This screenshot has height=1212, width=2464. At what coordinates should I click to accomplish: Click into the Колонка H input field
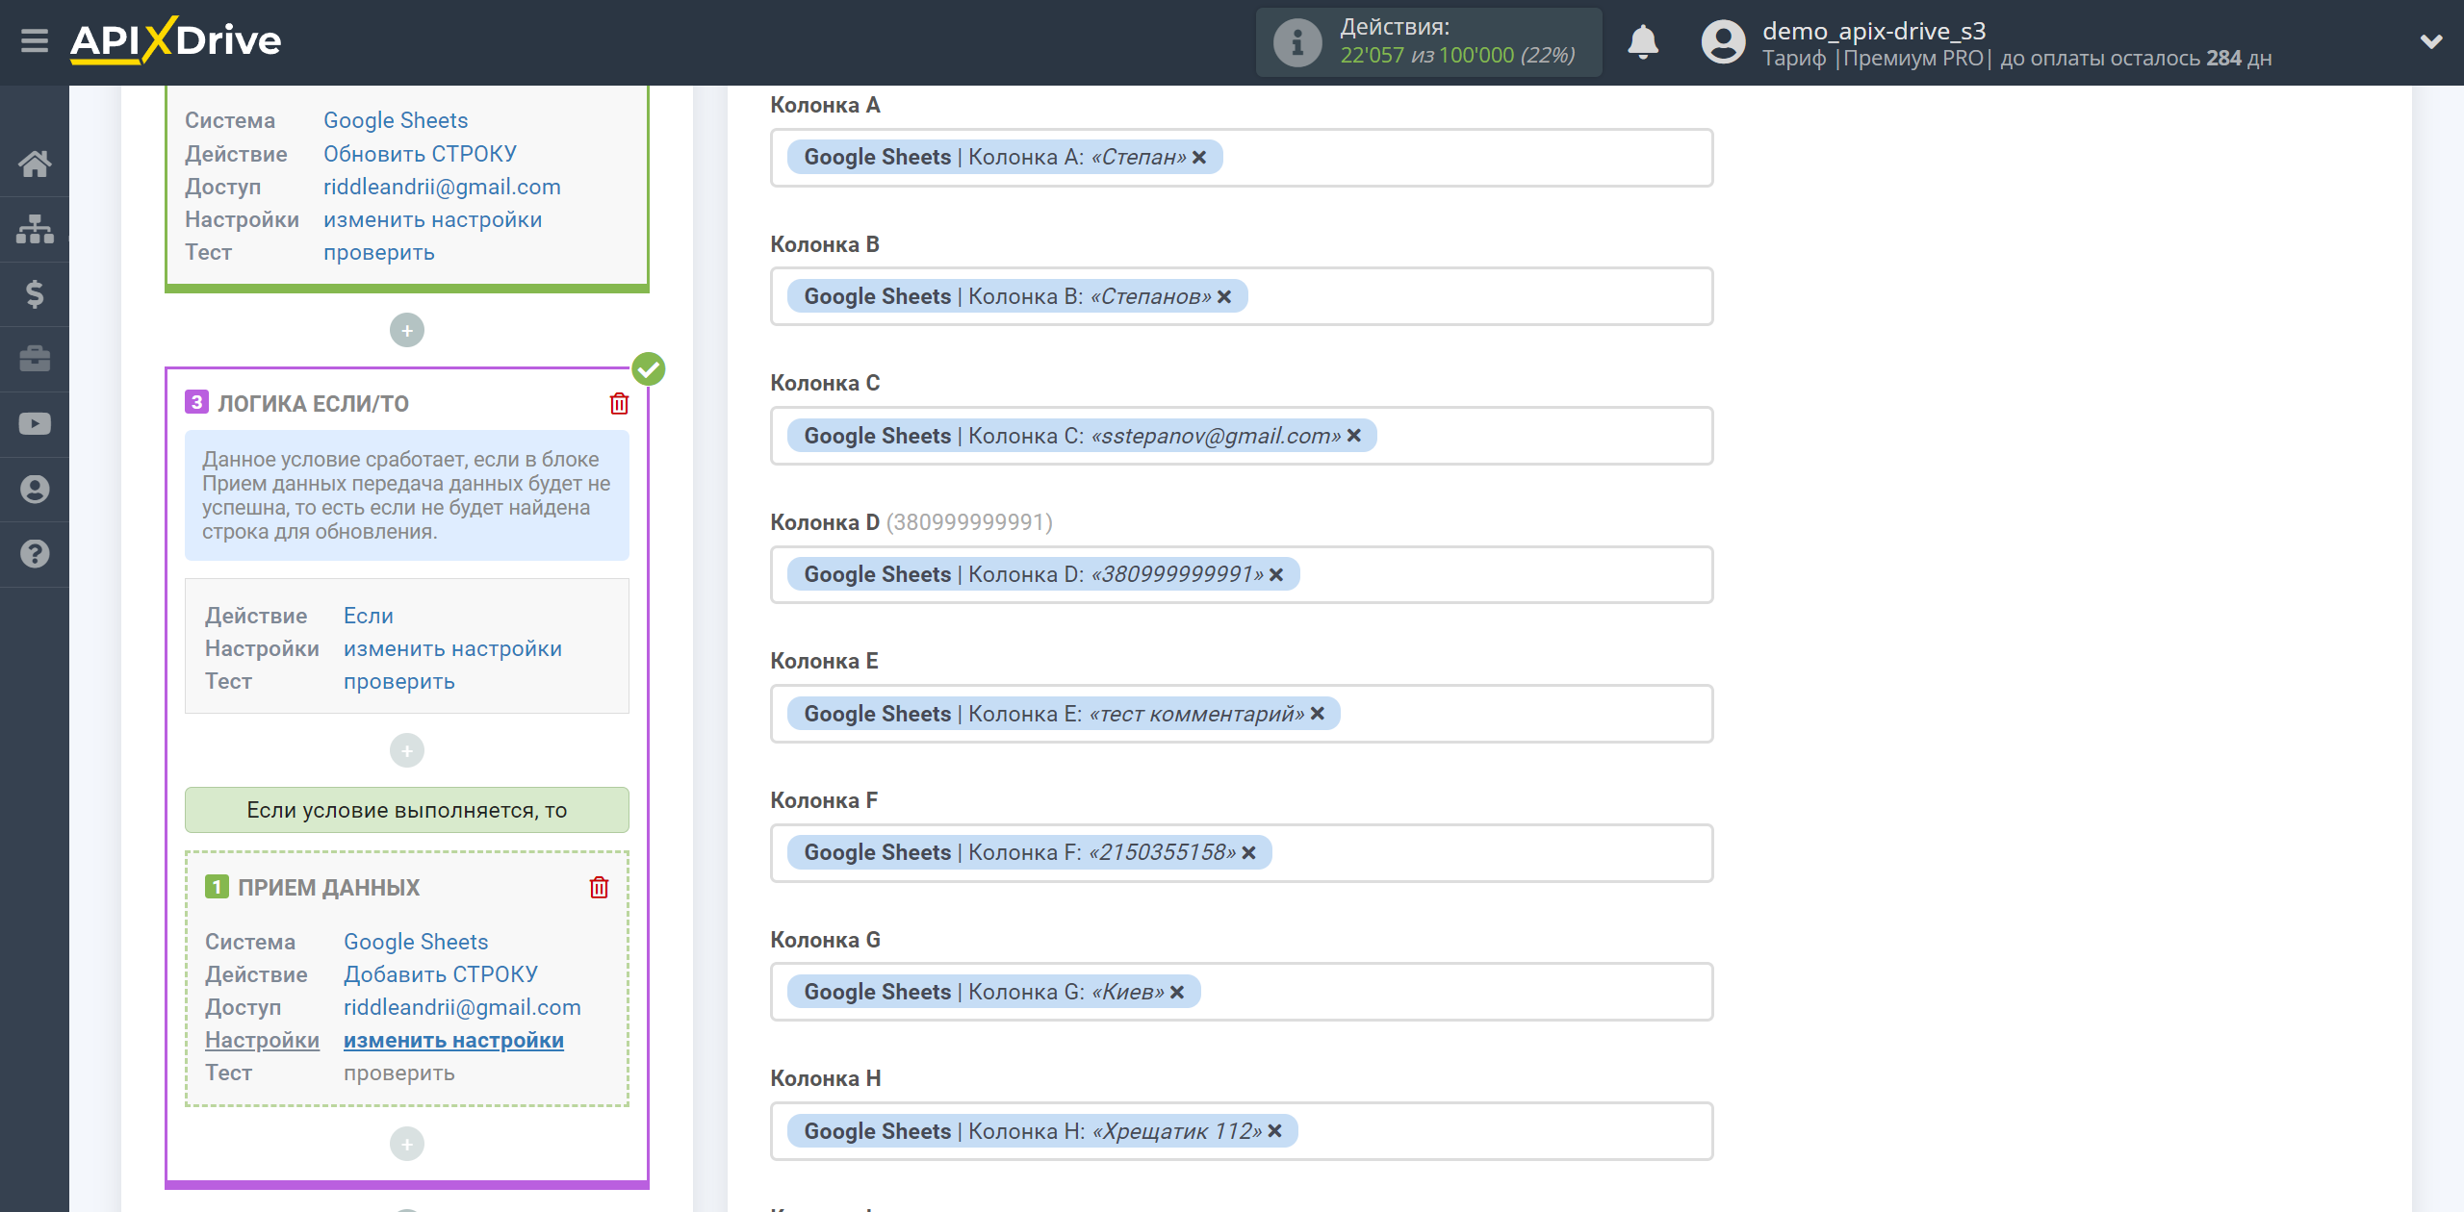point(1242,1131)
